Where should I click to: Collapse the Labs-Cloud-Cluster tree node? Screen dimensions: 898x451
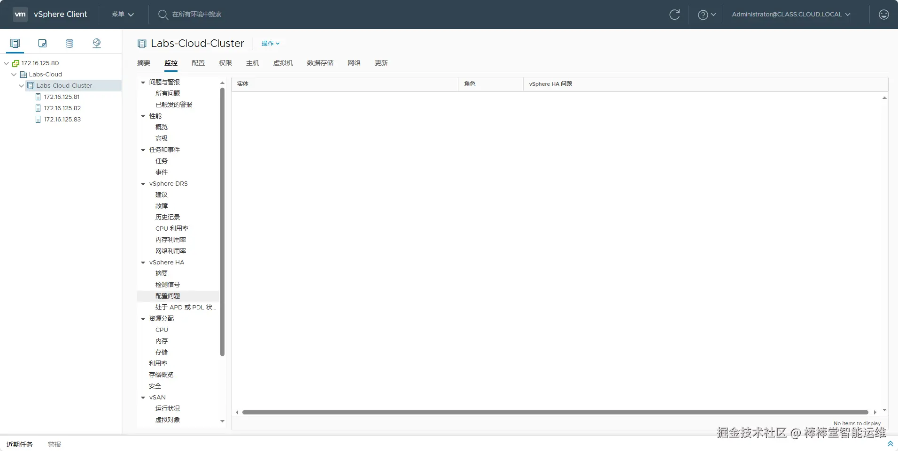tap(22, 86)
